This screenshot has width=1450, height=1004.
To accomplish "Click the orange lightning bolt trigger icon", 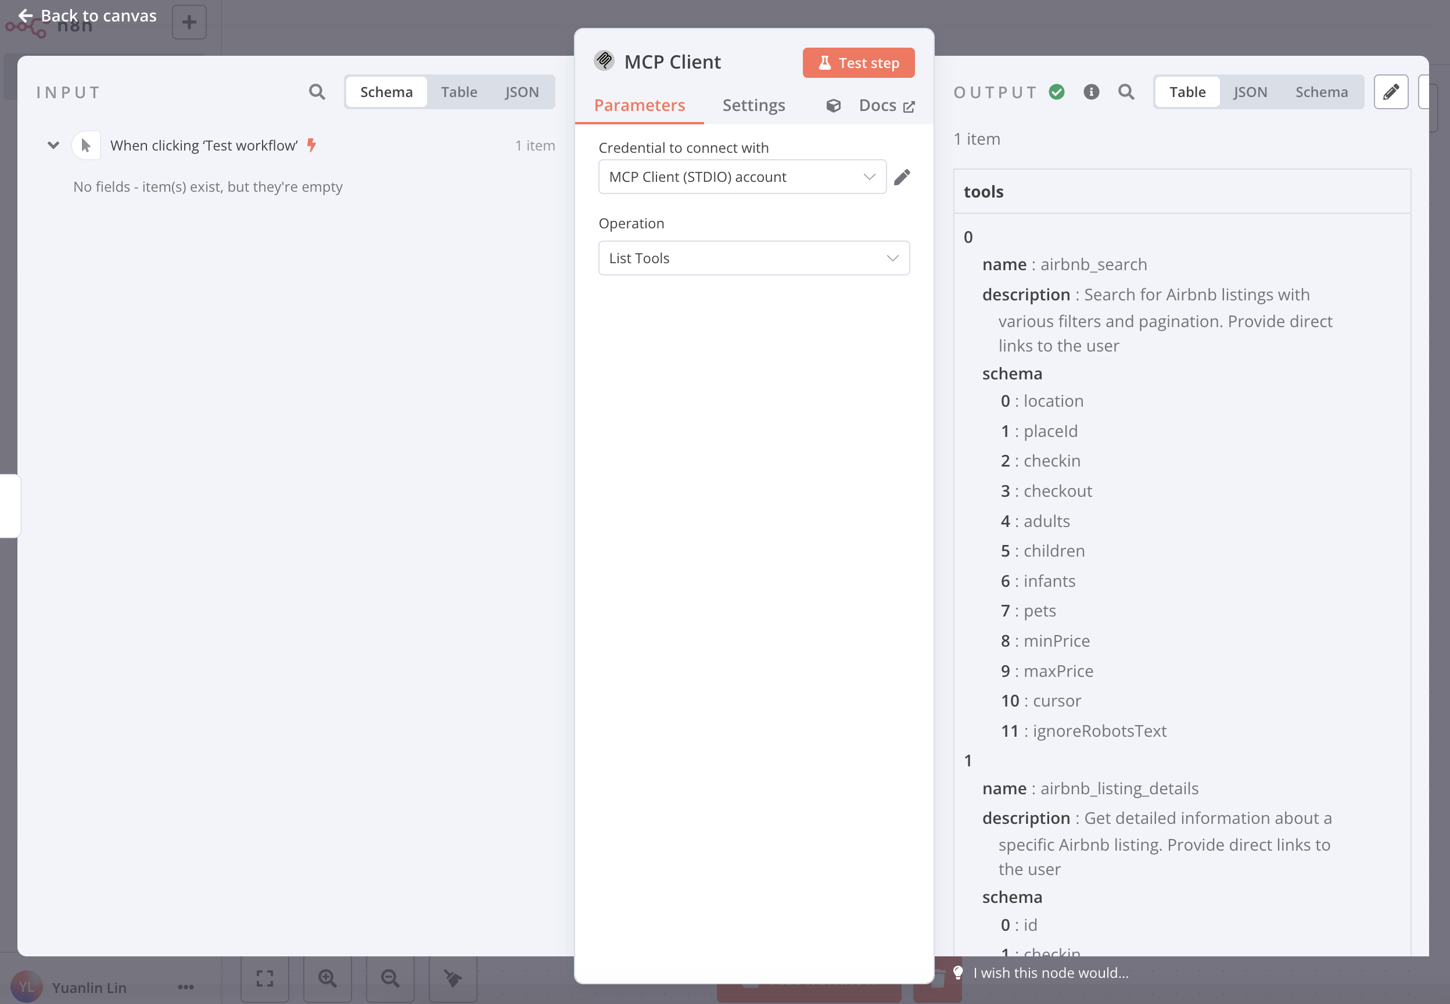I will 311,145.
